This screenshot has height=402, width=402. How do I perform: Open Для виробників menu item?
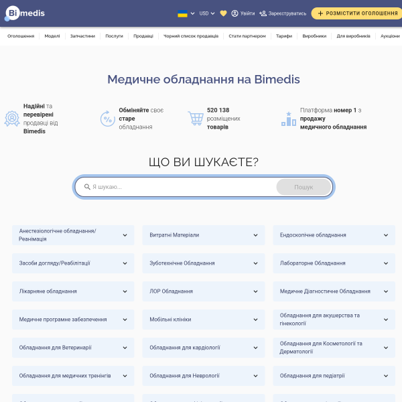354,36
